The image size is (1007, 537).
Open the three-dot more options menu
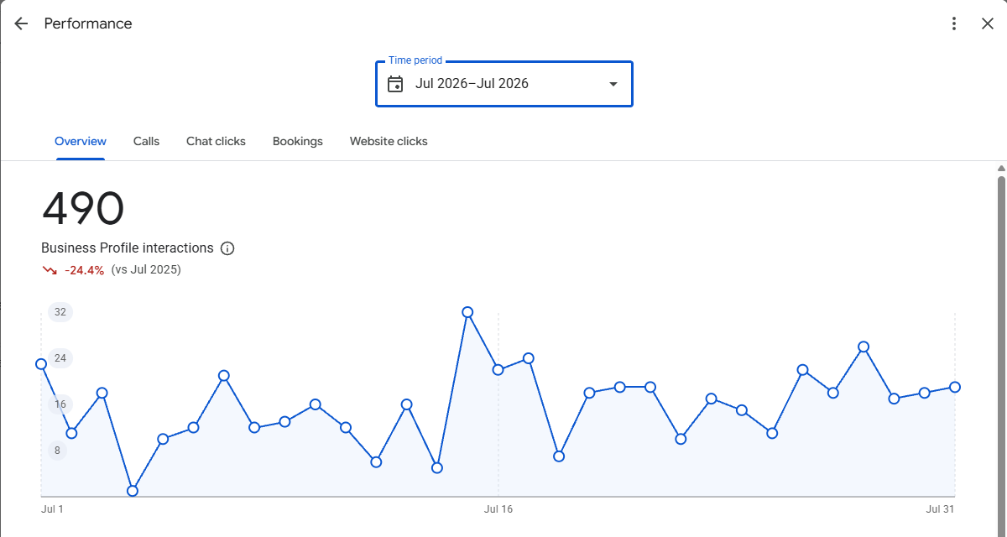[x=954, y=23]
